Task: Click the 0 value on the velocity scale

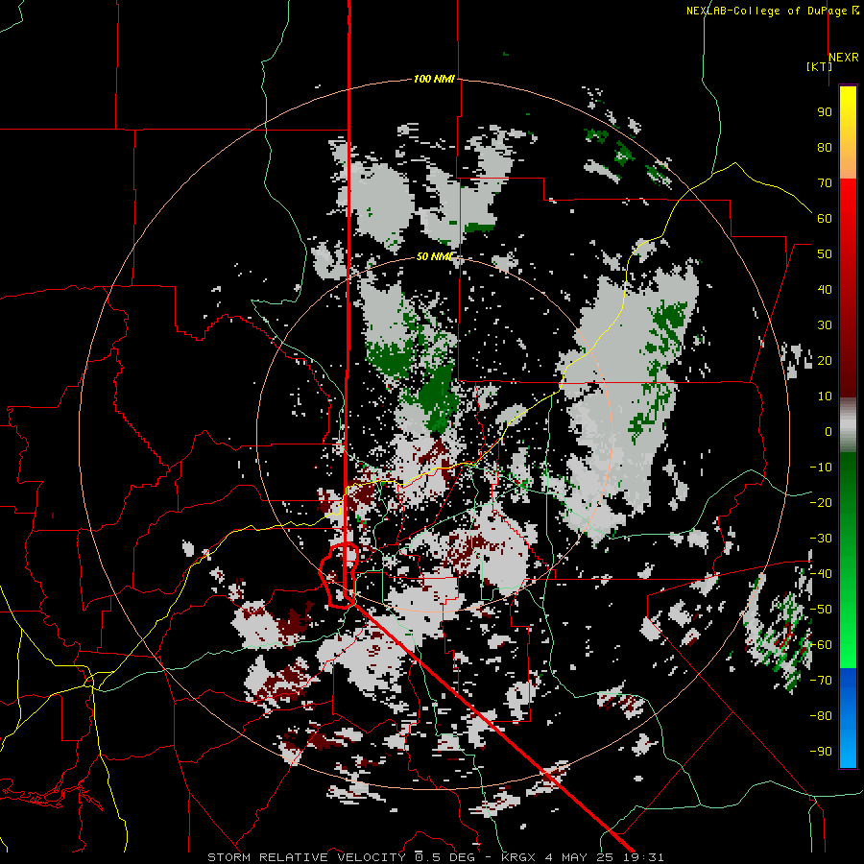Action: [x=828, y=432]
